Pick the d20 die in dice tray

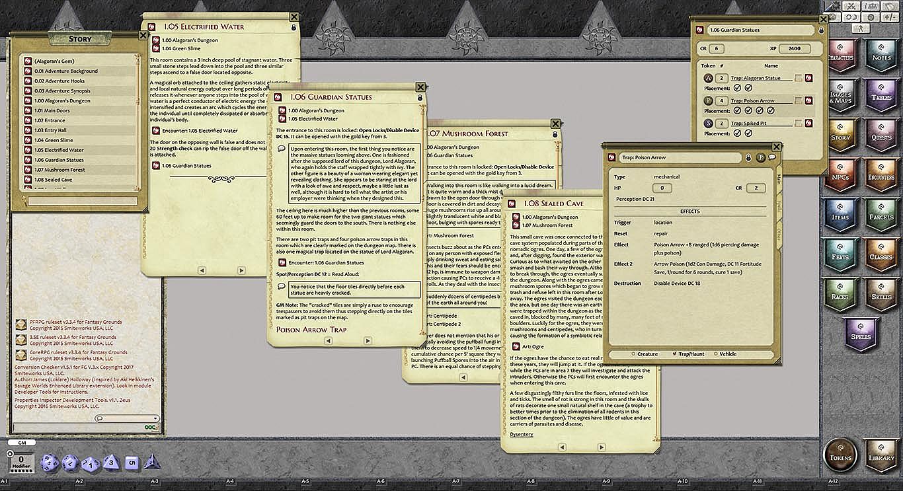tap(50, 463)
